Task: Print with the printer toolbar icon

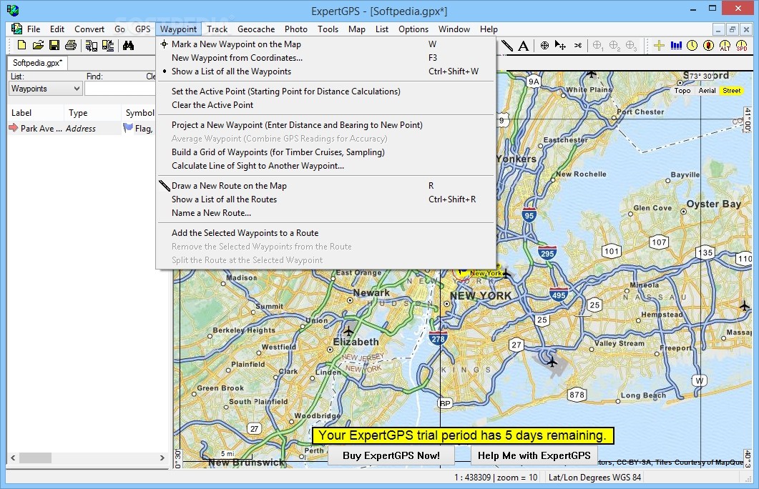Action: click(x=71, y=45)
